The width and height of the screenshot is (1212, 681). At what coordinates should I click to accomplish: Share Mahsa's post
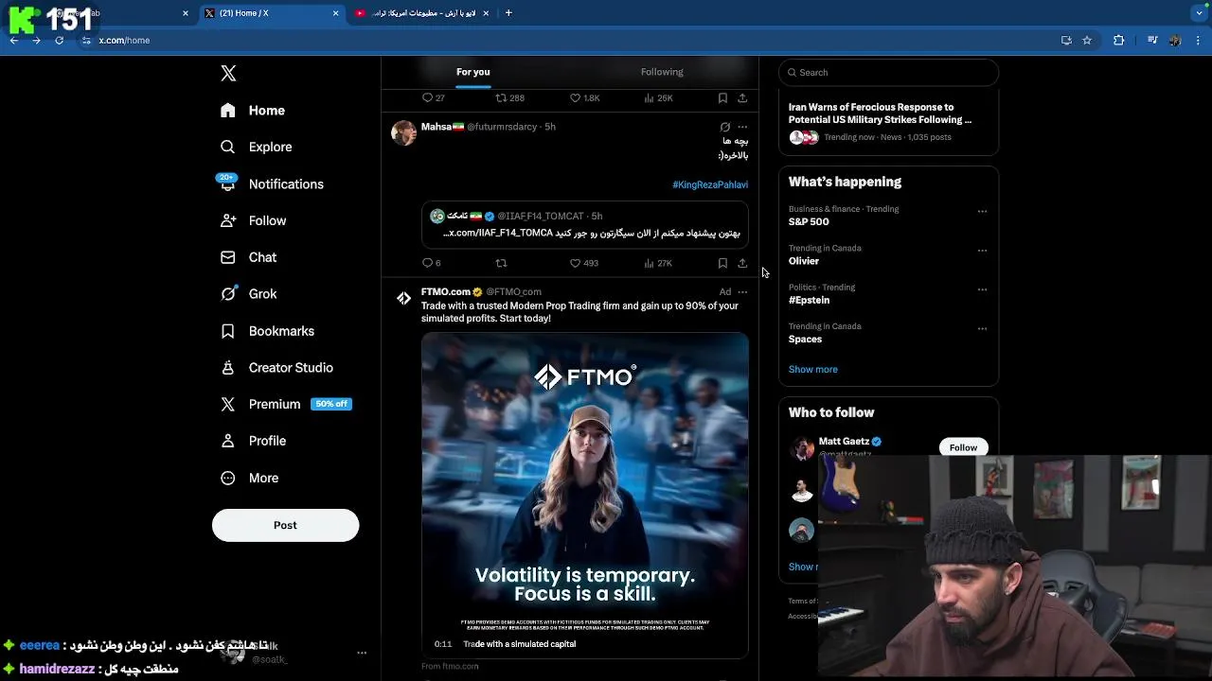pyautogui.click(x=742, y=263)
